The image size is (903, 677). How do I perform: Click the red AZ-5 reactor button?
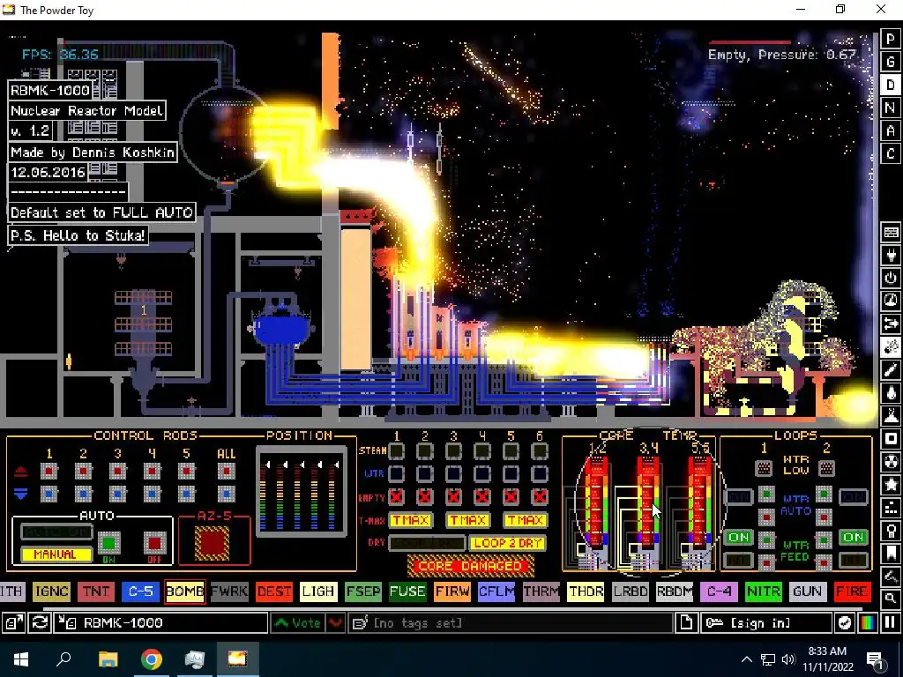point(212,543)
